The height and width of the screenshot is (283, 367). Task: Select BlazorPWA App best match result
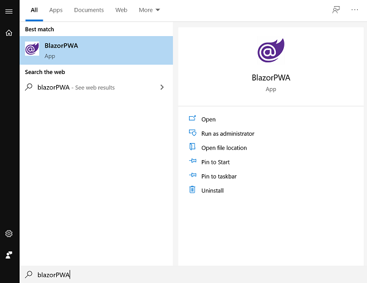[x=97, y=50]
